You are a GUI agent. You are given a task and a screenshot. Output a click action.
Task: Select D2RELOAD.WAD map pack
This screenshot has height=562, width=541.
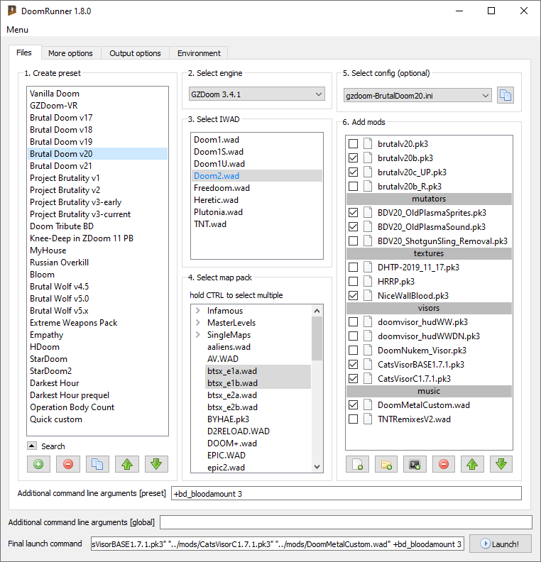pyautogui.click(x=258, y=431)
